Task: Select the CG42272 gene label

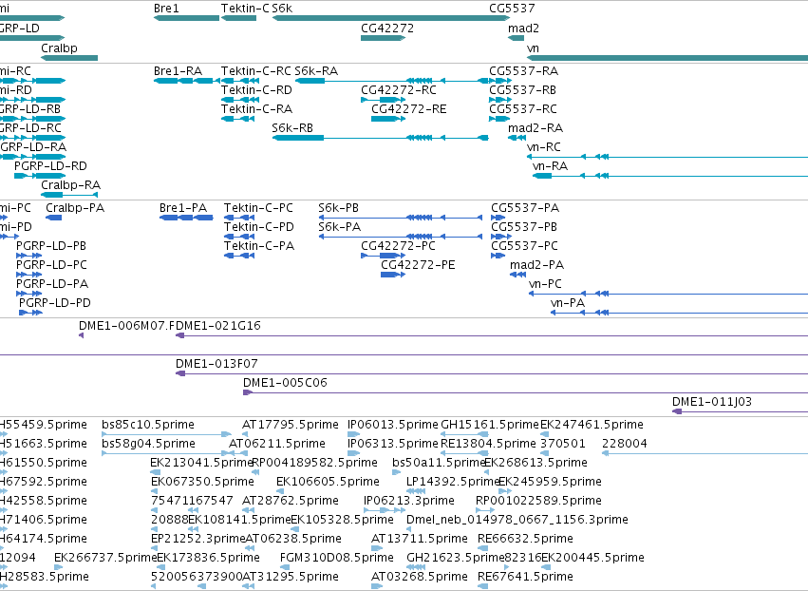Action: [387, 29]
